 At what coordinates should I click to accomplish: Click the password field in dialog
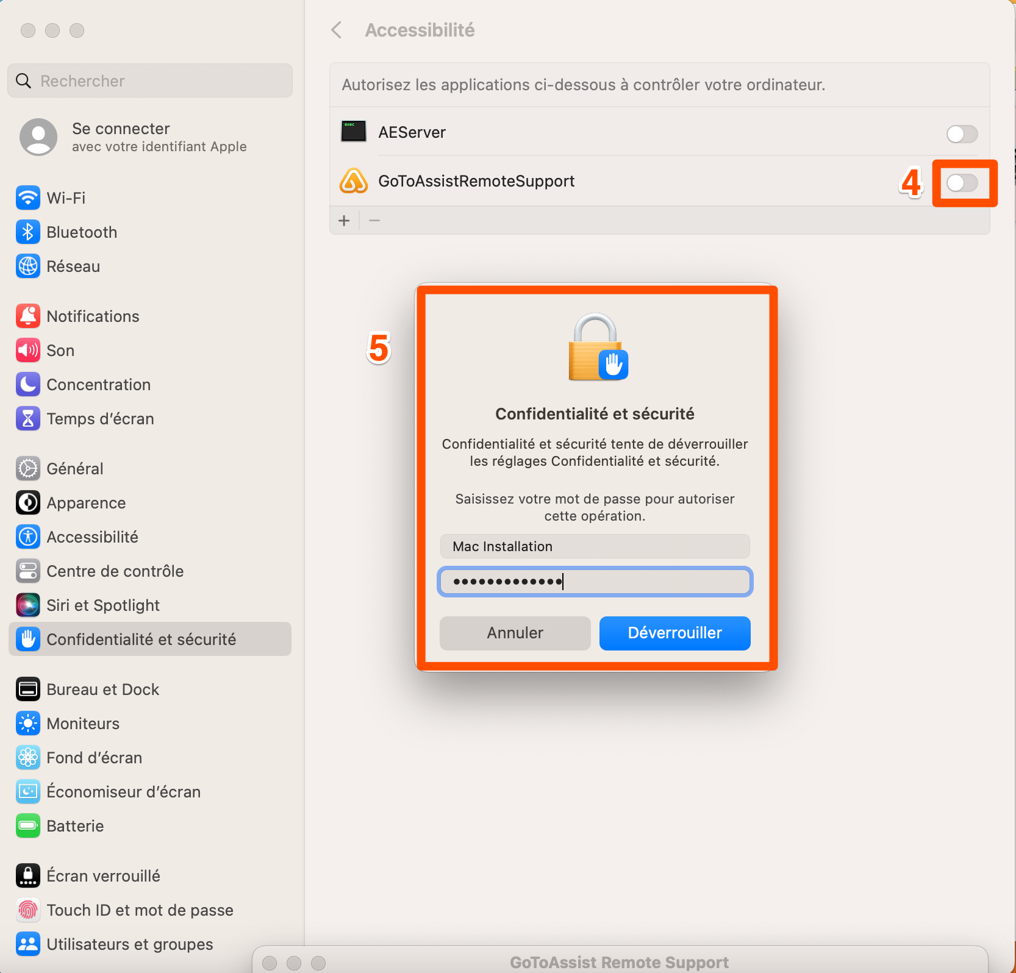(x=595, y=582)
